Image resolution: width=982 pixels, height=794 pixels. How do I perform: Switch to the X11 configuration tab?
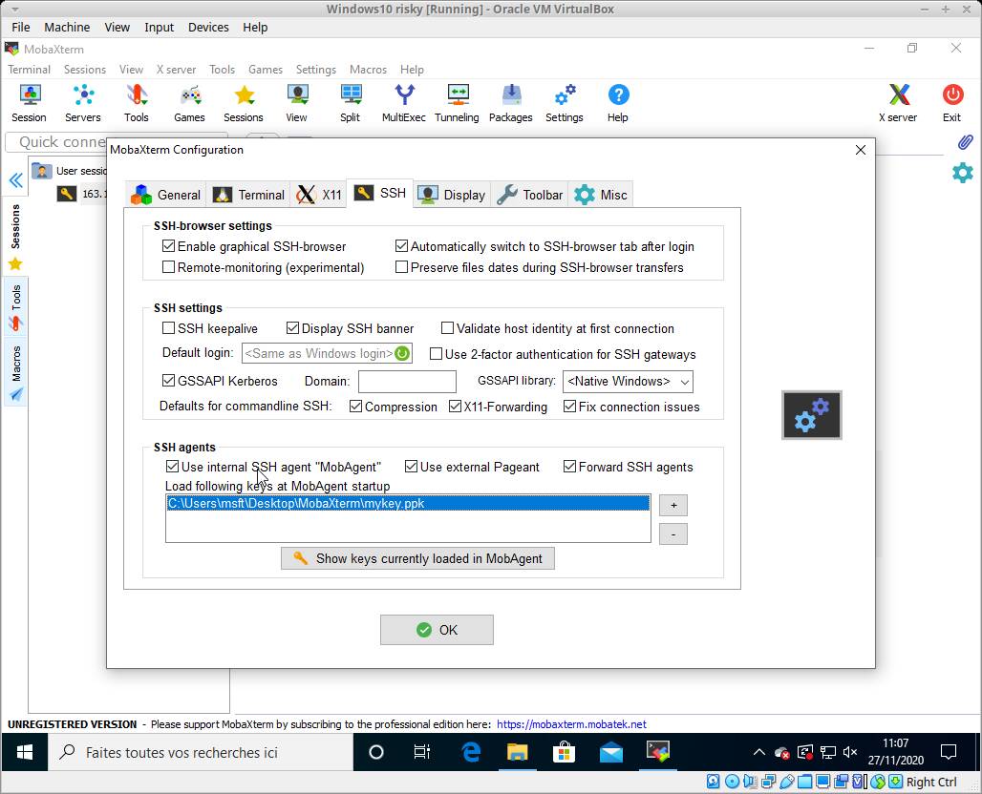pos(319,195)
